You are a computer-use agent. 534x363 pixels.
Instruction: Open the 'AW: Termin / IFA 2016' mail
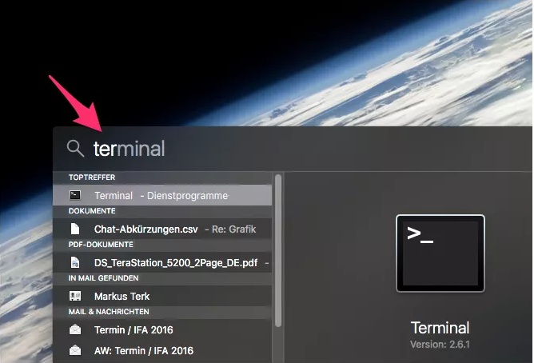(x=162, y=350)
